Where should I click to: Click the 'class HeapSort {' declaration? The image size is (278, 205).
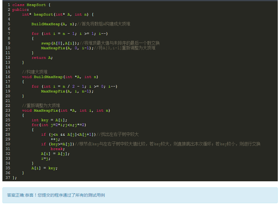coord(31,5)
